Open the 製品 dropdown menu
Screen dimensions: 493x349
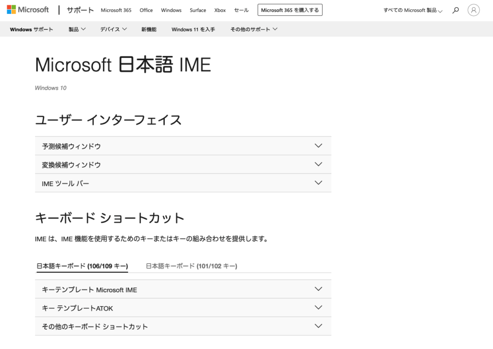[x=77, y=29]
